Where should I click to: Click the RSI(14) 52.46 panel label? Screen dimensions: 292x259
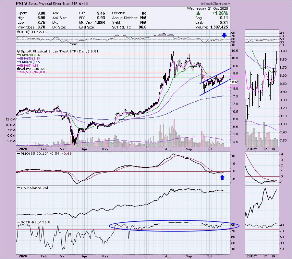click(x=33, y=32)
